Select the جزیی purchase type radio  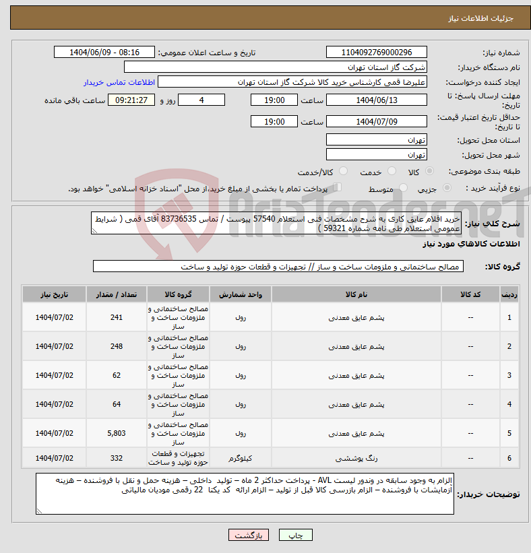[x=447, y=188]
